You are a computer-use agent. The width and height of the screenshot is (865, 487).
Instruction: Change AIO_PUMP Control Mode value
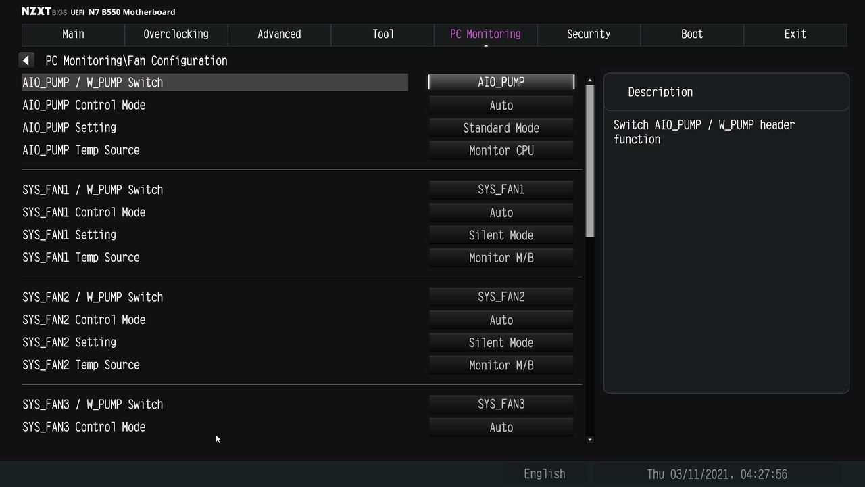click(501, 106)
